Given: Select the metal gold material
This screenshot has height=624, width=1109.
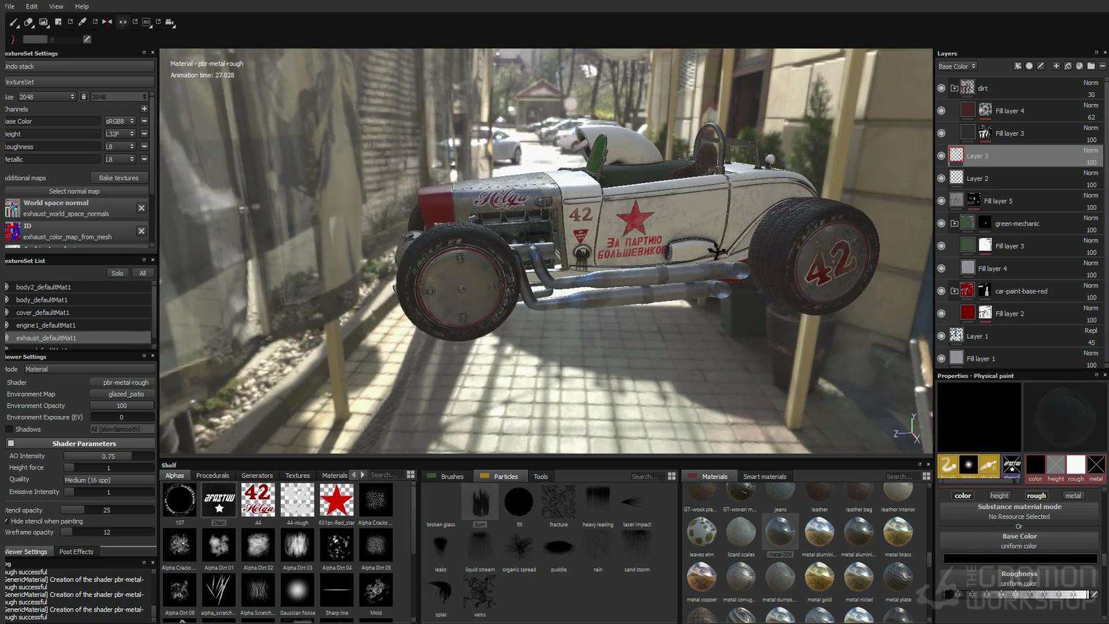Looking at the screenshot, I should [x=819, y=577].
